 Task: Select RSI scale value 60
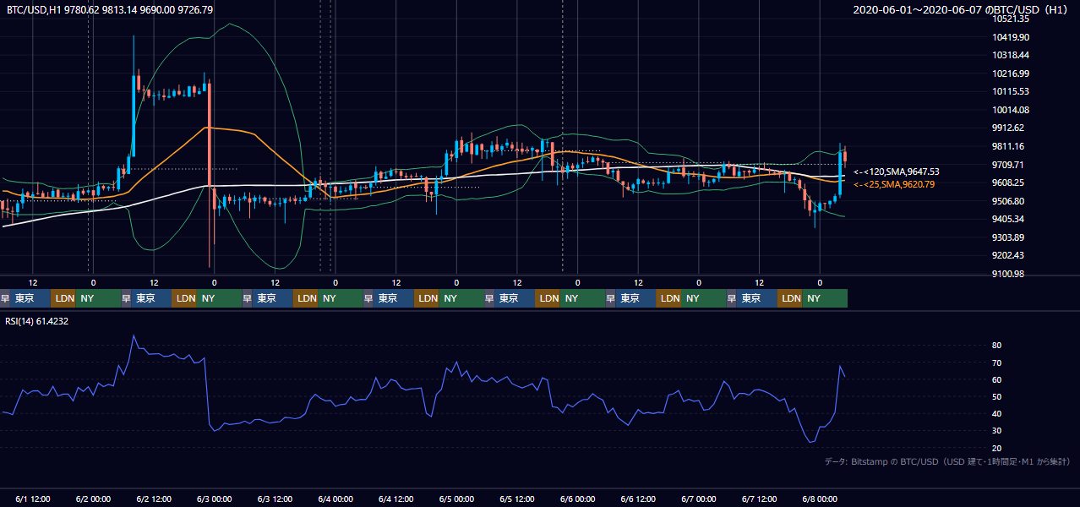click(x=996, y=379)
